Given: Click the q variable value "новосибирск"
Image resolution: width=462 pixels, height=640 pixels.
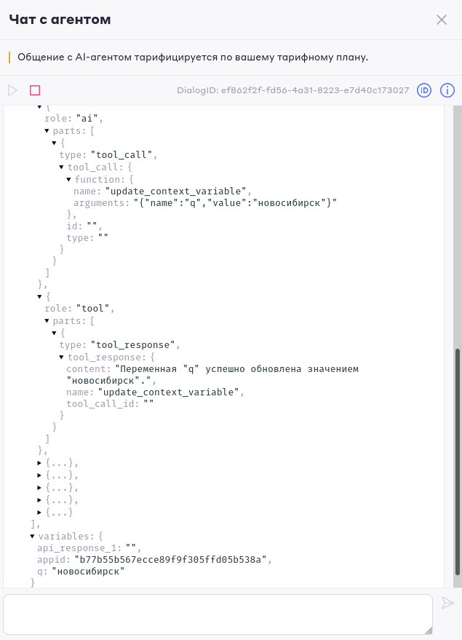Looking at the screenshot, I should (x=88, y=571).
